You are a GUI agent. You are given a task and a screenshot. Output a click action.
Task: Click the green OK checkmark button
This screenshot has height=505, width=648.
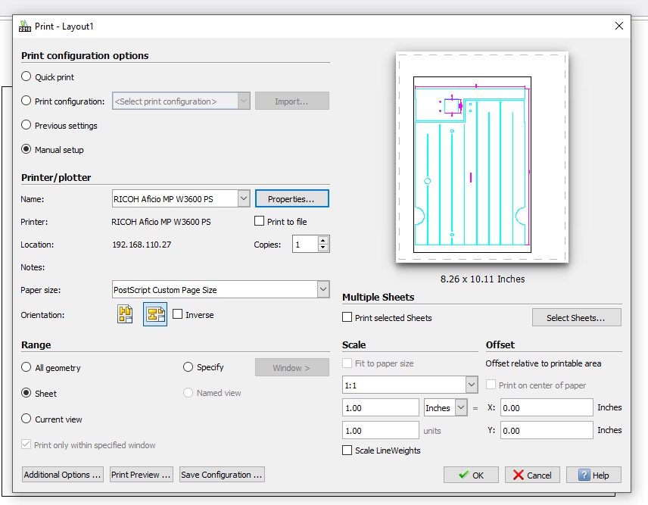click(471, 475)
